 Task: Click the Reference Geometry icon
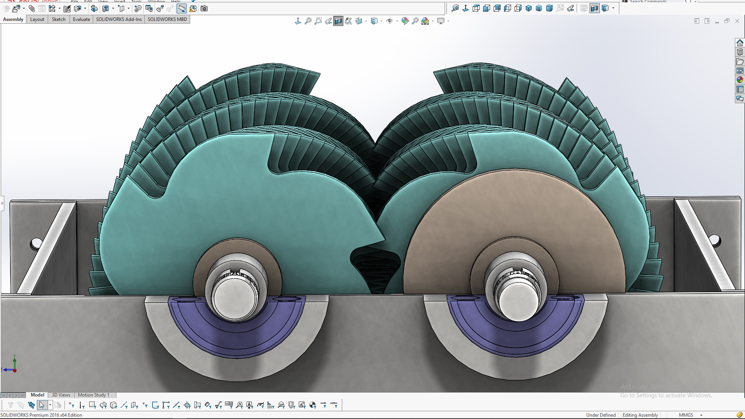(121, 9)
